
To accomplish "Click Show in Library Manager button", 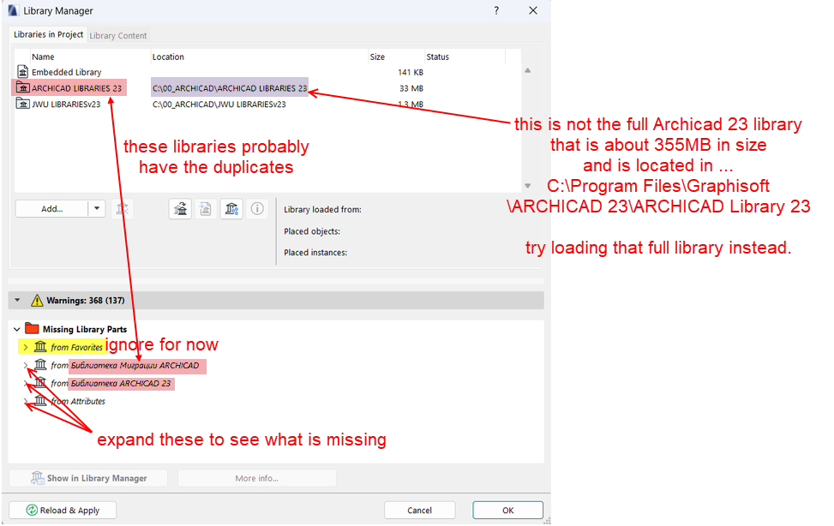I will (x=88, y=478).
